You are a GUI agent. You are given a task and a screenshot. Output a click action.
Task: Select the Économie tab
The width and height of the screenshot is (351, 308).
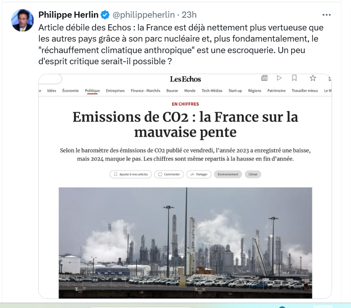click(x=70, y=91)
